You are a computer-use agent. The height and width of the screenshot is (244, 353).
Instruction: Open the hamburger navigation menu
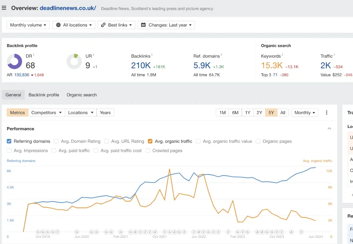point(4,8)
